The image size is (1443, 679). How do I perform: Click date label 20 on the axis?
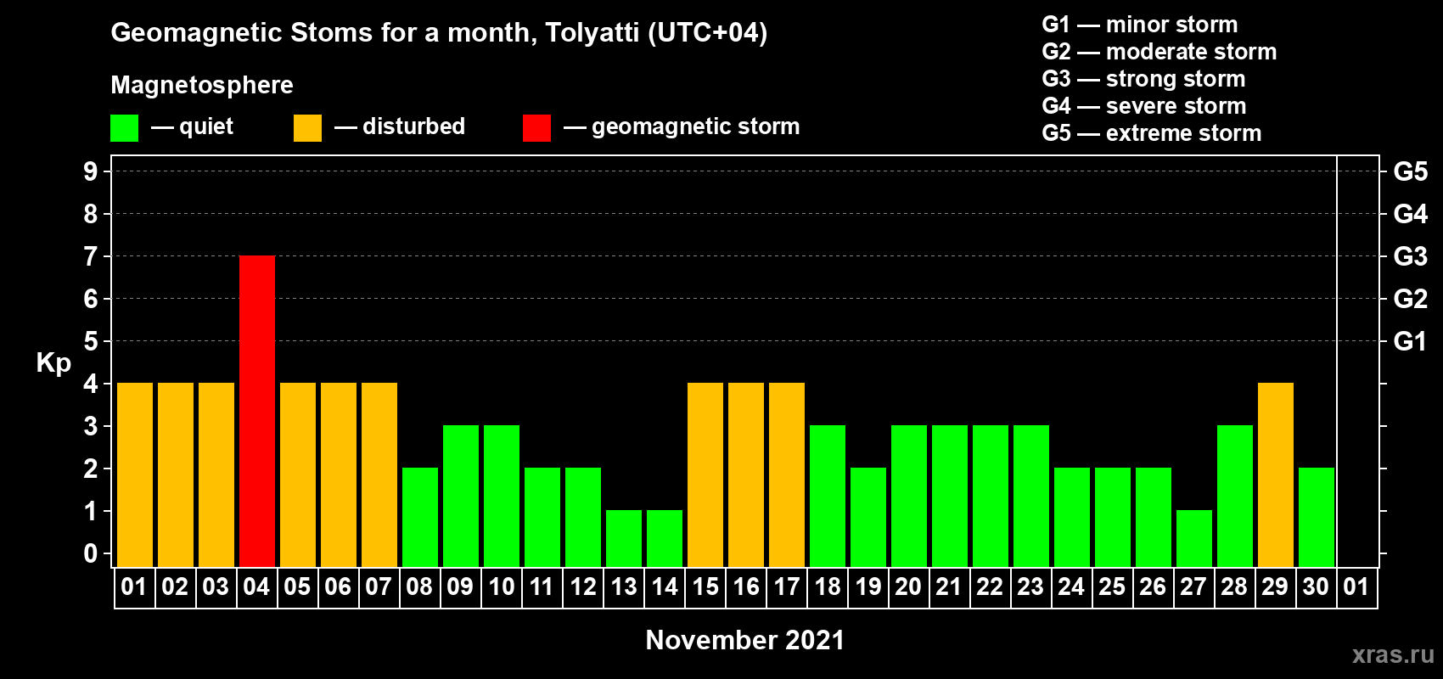click(x=908, y=586)
